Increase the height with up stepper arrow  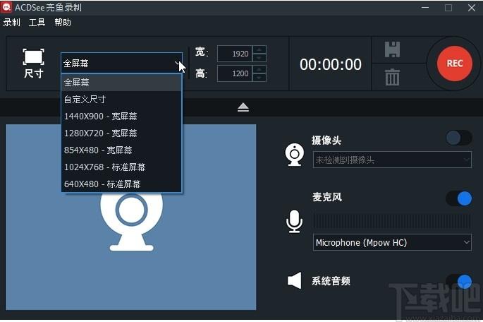[259, 69]
